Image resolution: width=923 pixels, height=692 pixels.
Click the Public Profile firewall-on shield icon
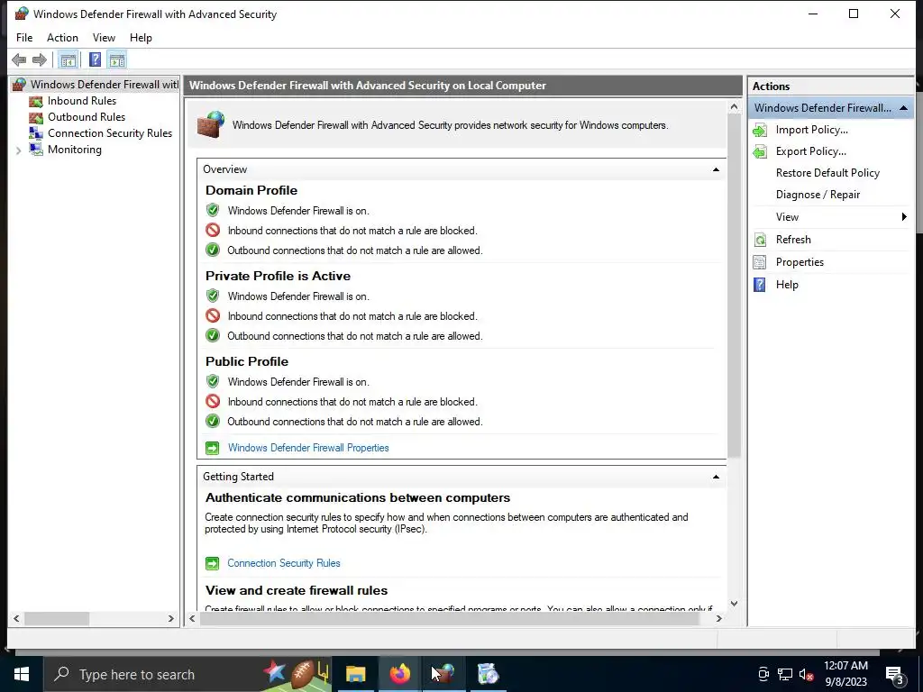coord(213,381)
